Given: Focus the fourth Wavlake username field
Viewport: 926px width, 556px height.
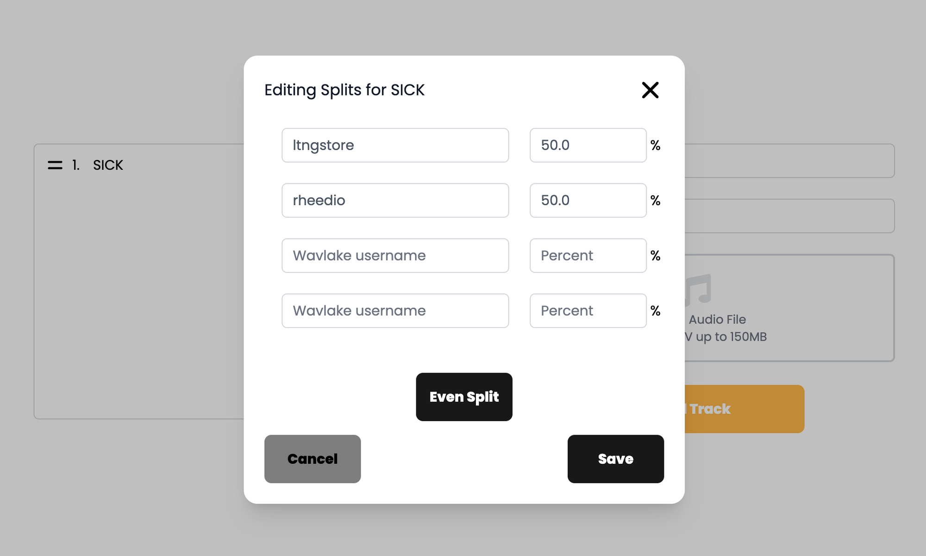Looking at the screenshot, I should 395,310.
